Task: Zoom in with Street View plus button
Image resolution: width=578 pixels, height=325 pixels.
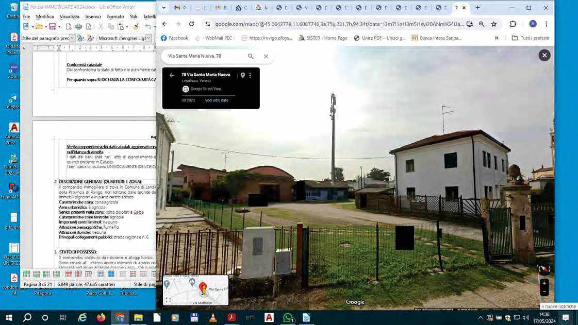Action: (x=544, y=283)
